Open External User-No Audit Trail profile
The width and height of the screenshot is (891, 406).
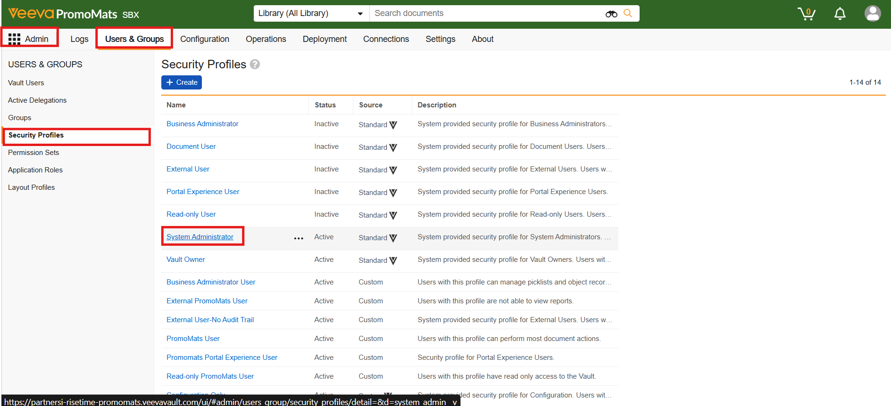click(x=210, y=320)
